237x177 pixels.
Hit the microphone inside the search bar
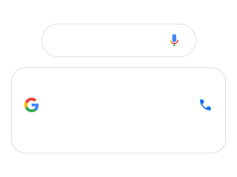[x=174, y=40]
